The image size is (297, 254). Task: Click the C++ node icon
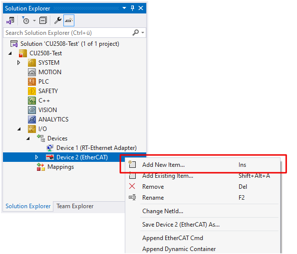[32, 101]
